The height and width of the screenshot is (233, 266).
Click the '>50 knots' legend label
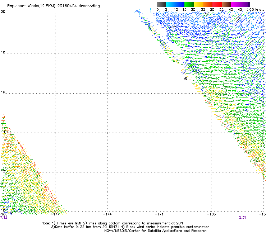pyautogui.click(x=256, y=10)
